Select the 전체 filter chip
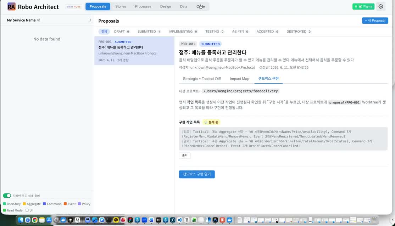 pos(104,32)
